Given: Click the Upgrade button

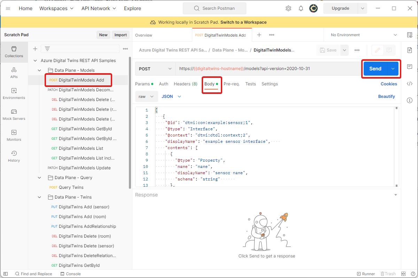Looking at the screenshot, I should pos(340,8).
